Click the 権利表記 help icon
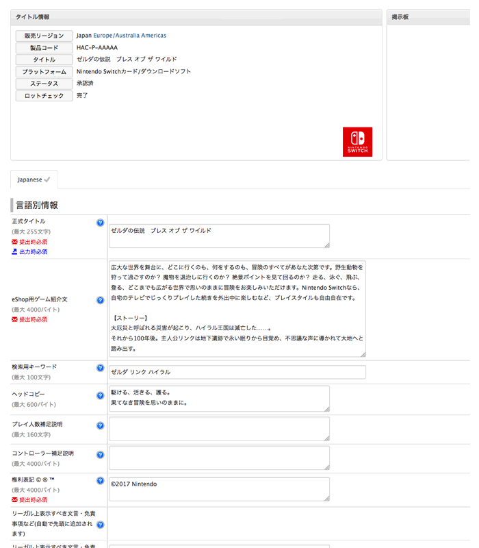The height and width of the screenshot is (548, 479). click(x=100, y=481)
